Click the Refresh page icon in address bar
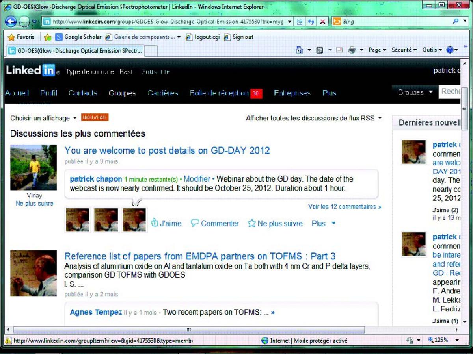Screen dimensions: 473x354 point(311,22)
